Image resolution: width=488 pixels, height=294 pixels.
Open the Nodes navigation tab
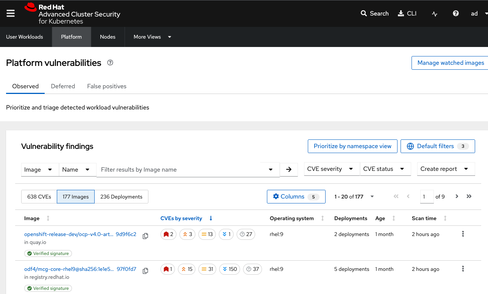(108, 37)
